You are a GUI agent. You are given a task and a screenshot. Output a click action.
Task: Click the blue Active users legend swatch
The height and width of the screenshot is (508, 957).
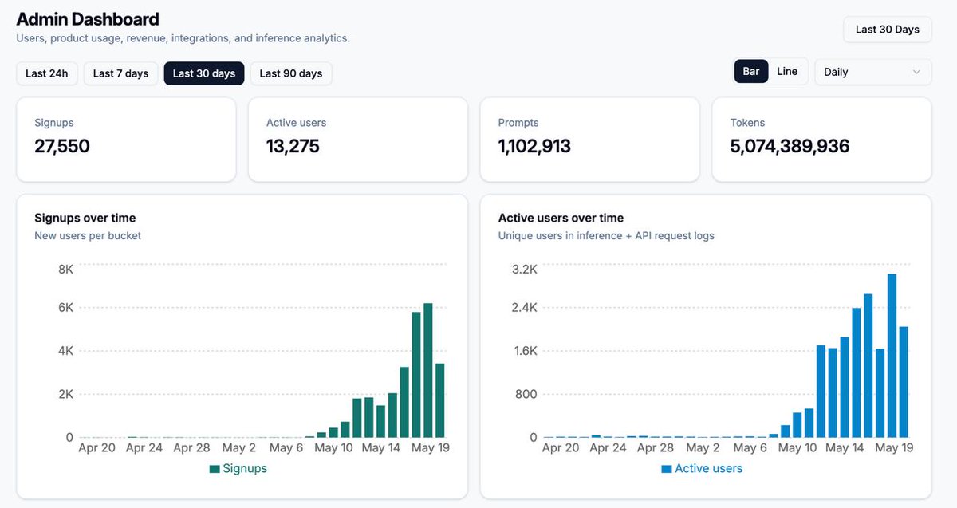(x=667, y=469)
